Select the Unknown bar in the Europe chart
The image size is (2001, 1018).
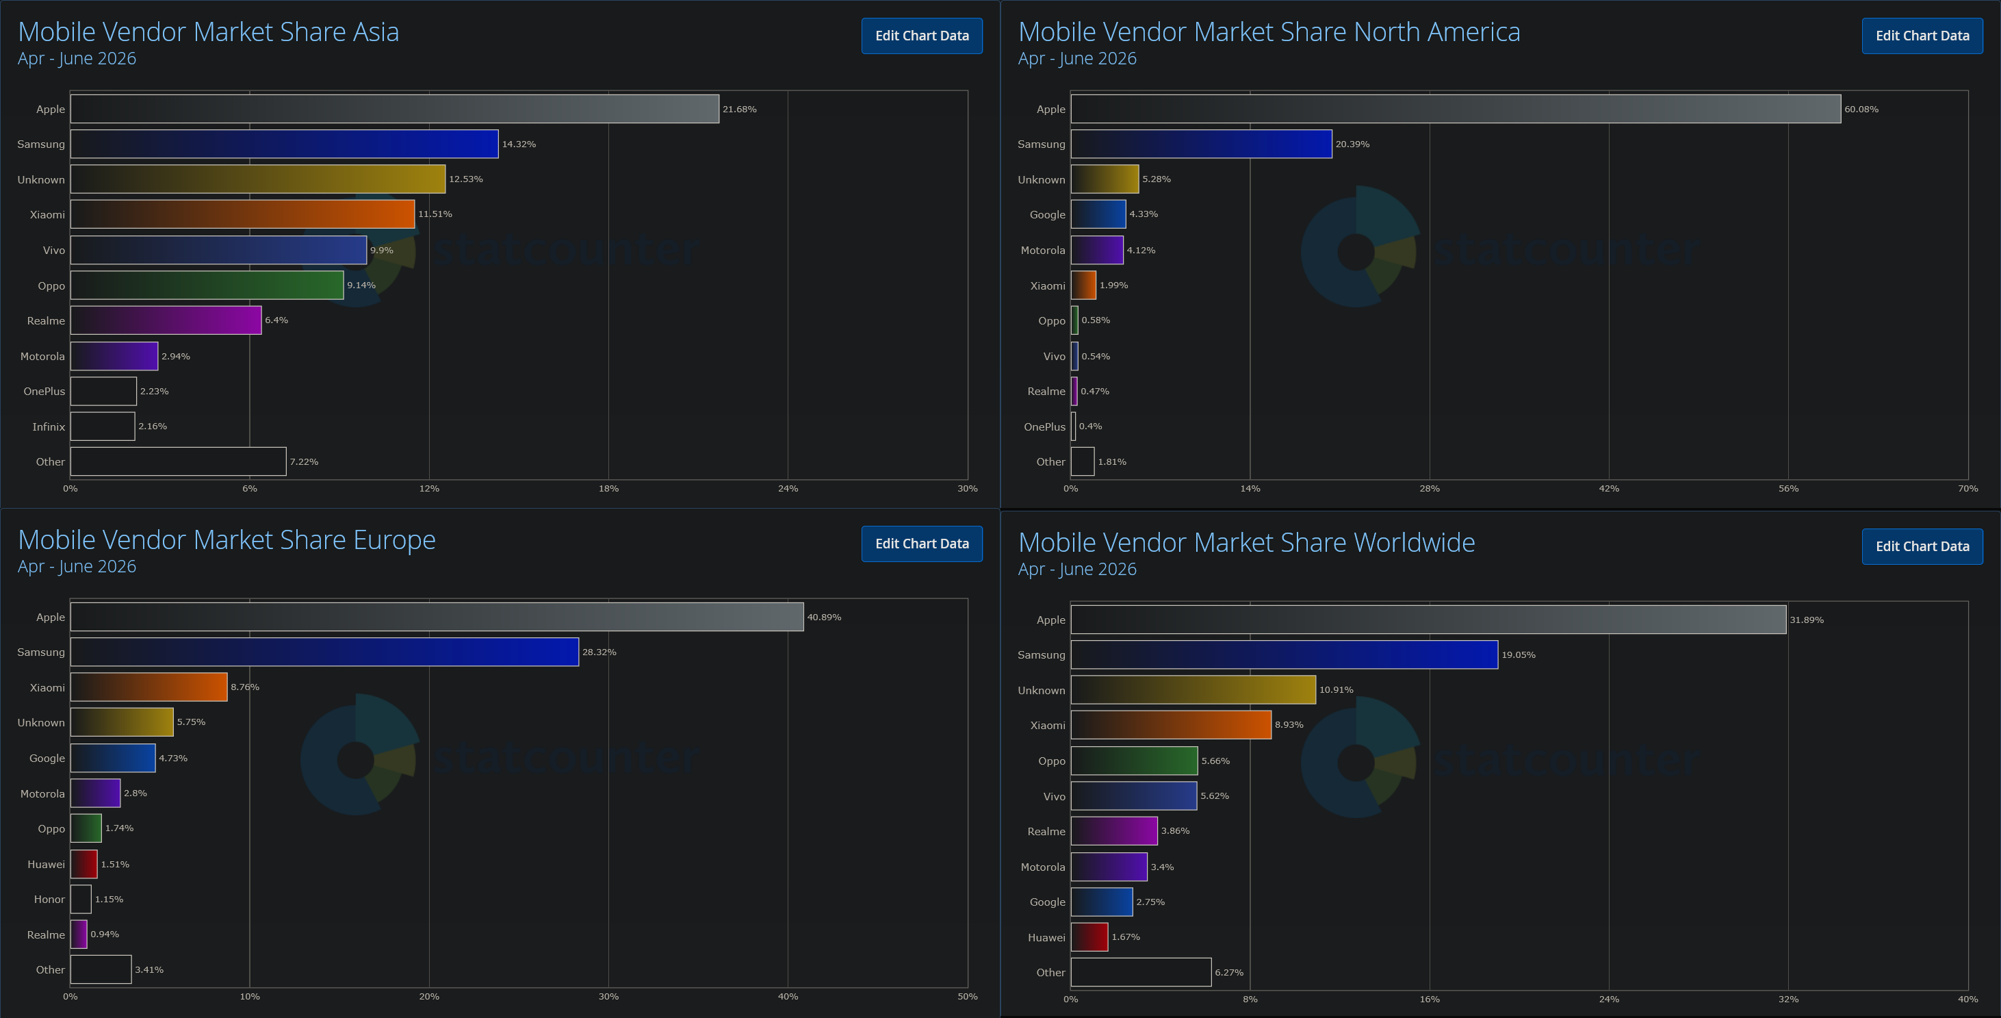(122, 722)
